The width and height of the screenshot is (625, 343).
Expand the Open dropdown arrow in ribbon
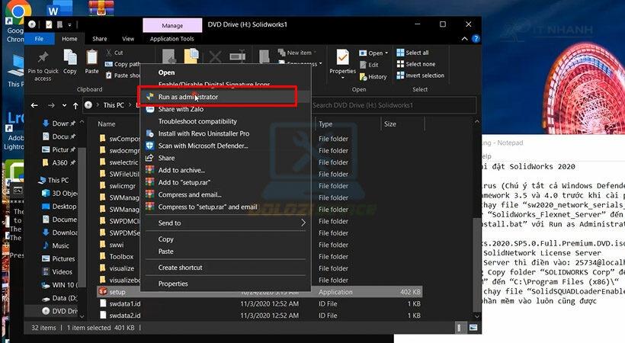[x=386, y=53]
